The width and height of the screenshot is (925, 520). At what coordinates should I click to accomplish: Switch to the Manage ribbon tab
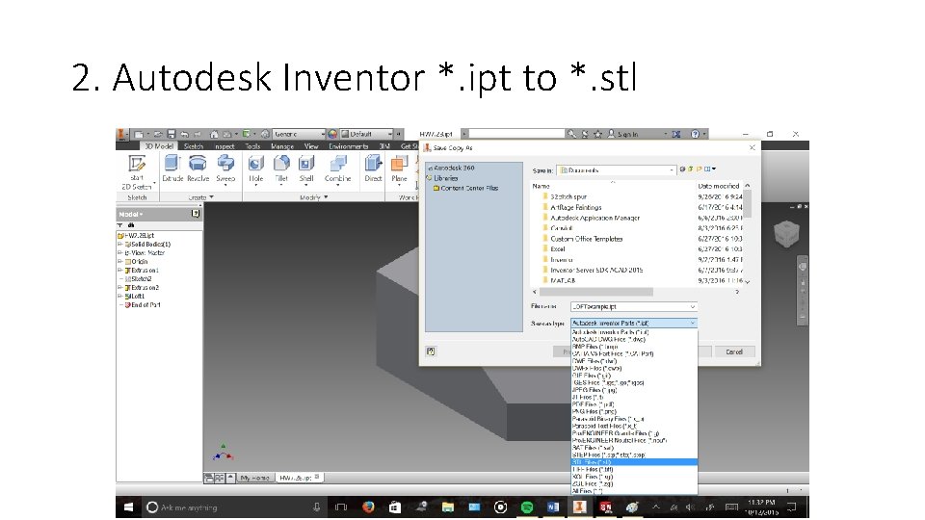pyautogui.click(x=282, y=146)
